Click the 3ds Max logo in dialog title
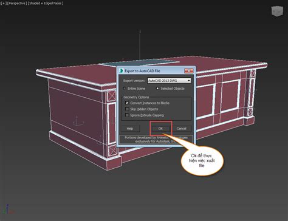The image size is (288, 221). 121,70
